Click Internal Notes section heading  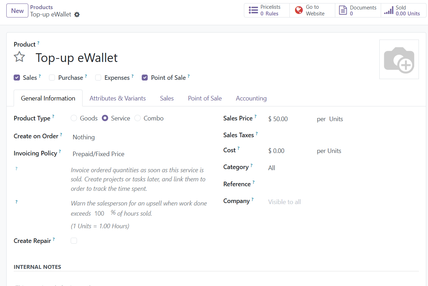(37, 267)
